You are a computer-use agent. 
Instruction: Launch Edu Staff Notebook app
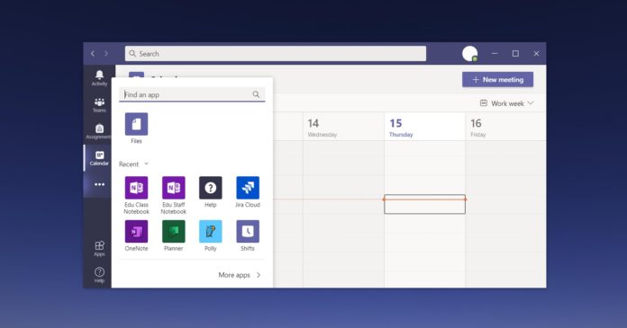tap(174, 188)
